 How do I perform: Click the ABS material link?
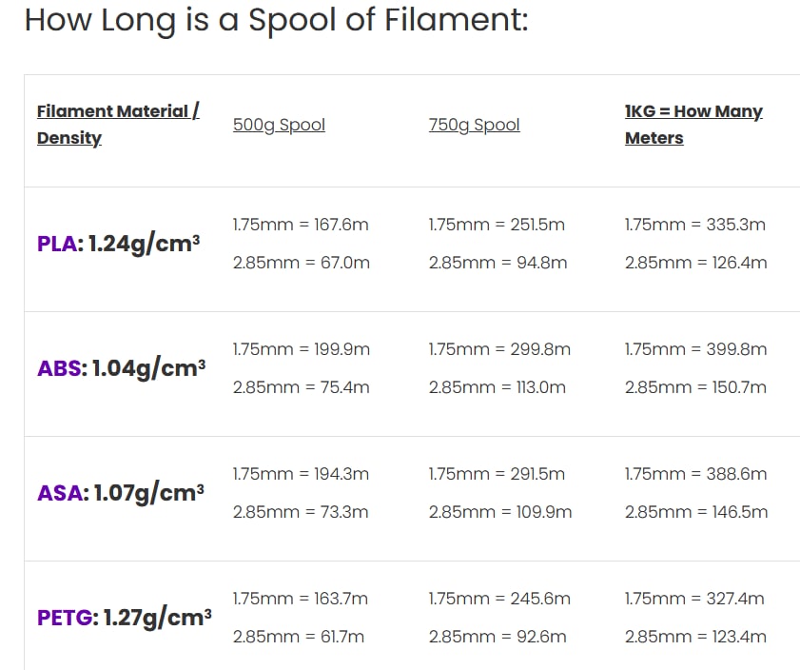coord(59,368)
